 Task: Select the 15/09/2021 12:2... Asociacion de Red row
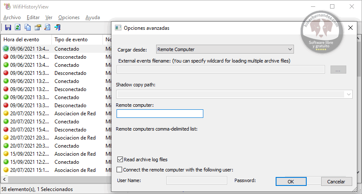coord(57,154)
